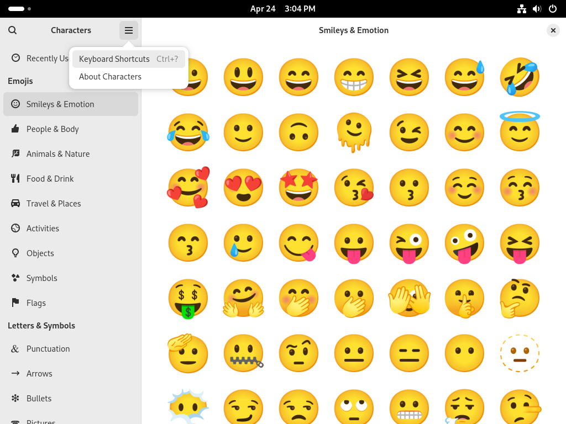Viewport: 566px width, 424px height.
Task: Select the Smileys & Emotion category
Action: point(71,104)
